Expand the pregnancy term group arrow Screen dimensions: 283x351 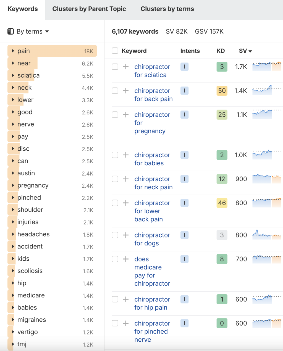tap(13, 185)
